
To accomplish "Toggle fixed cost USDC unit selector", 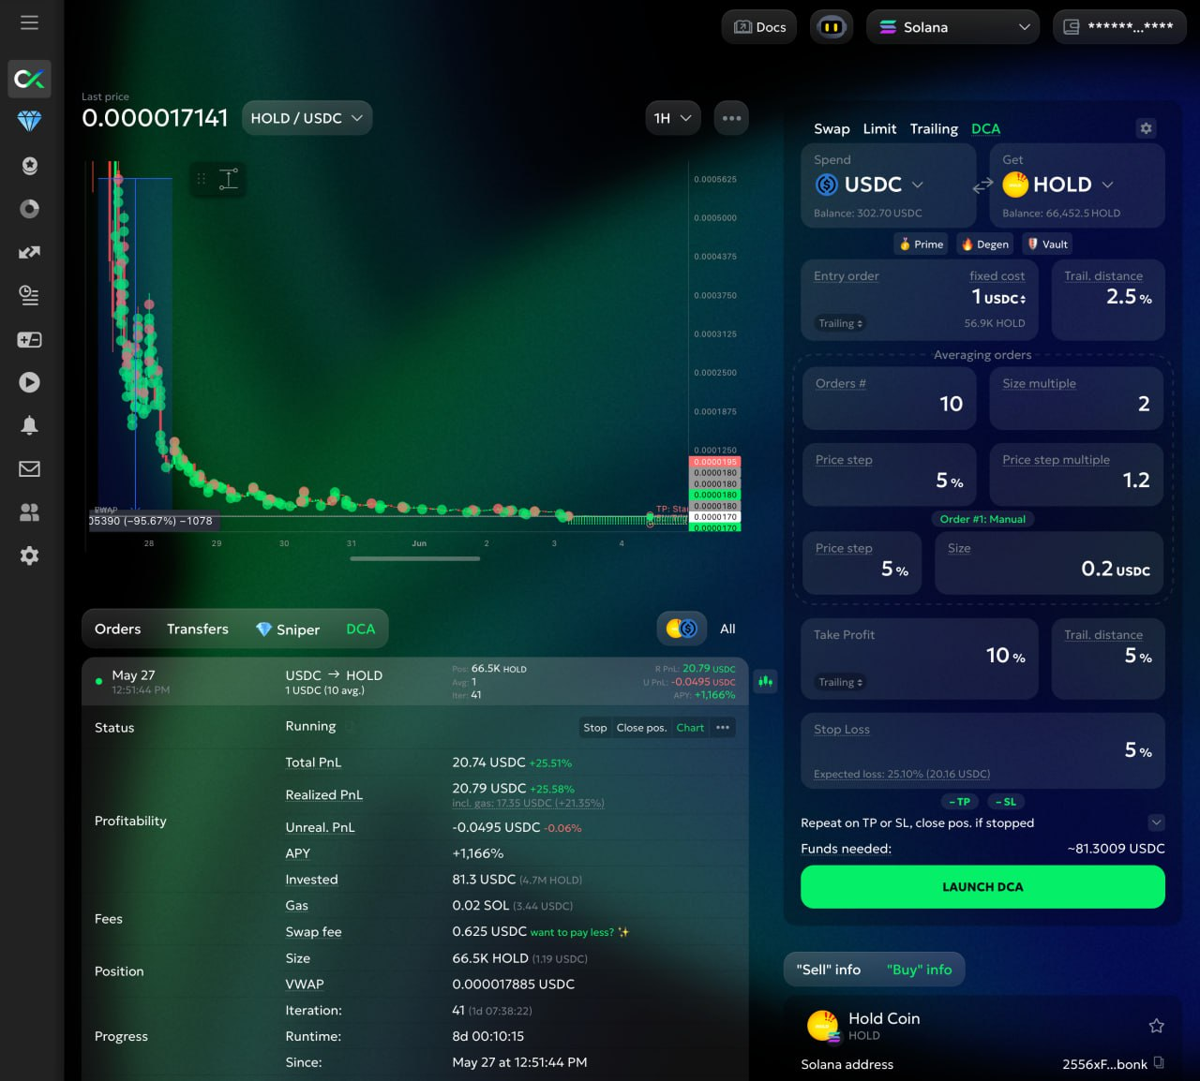I will [x=1005, y=299].
